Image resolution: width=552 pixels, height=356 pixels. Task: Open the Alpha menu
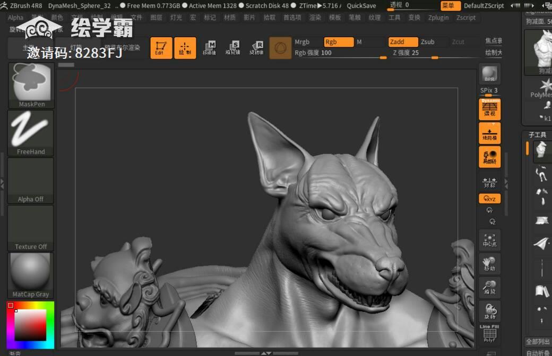[15, 17]
